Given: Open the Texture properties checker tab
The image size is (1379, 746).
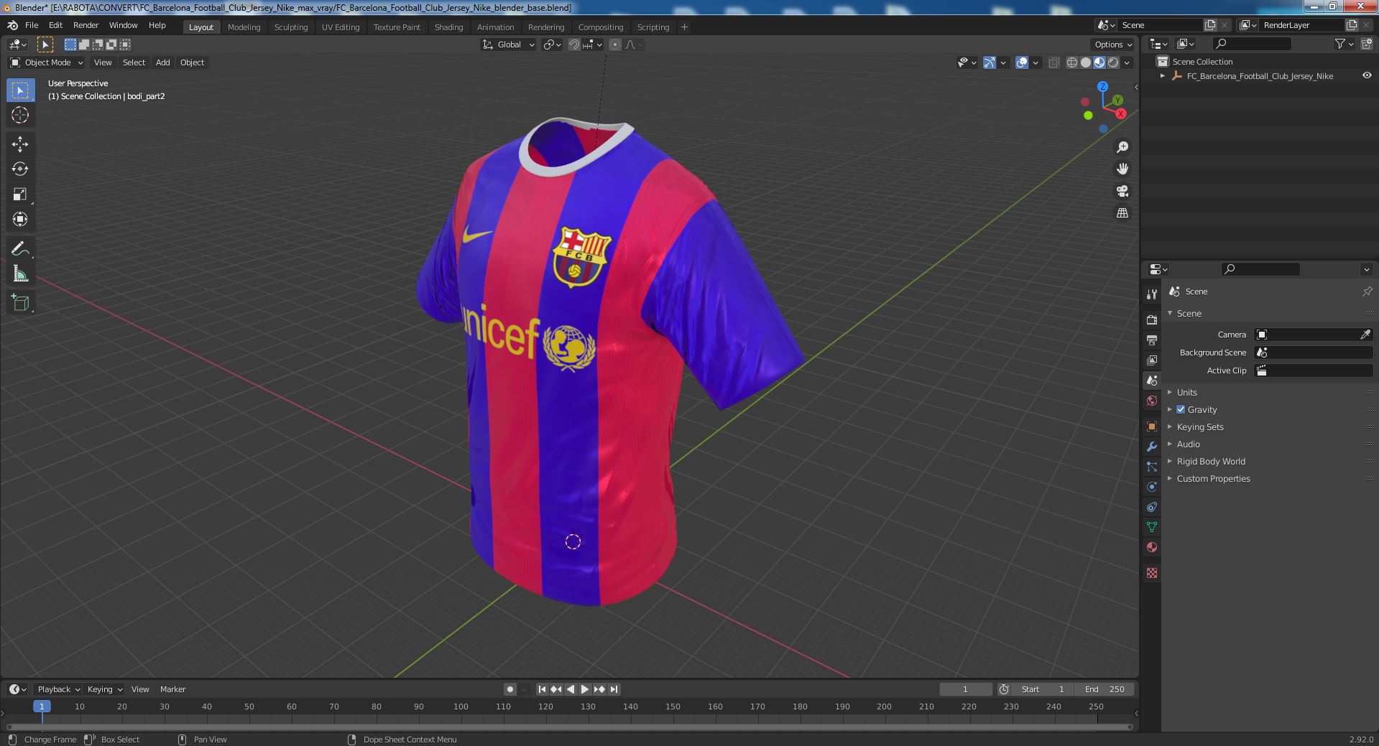Looking at the screenshot, I should click(1152, 573).
